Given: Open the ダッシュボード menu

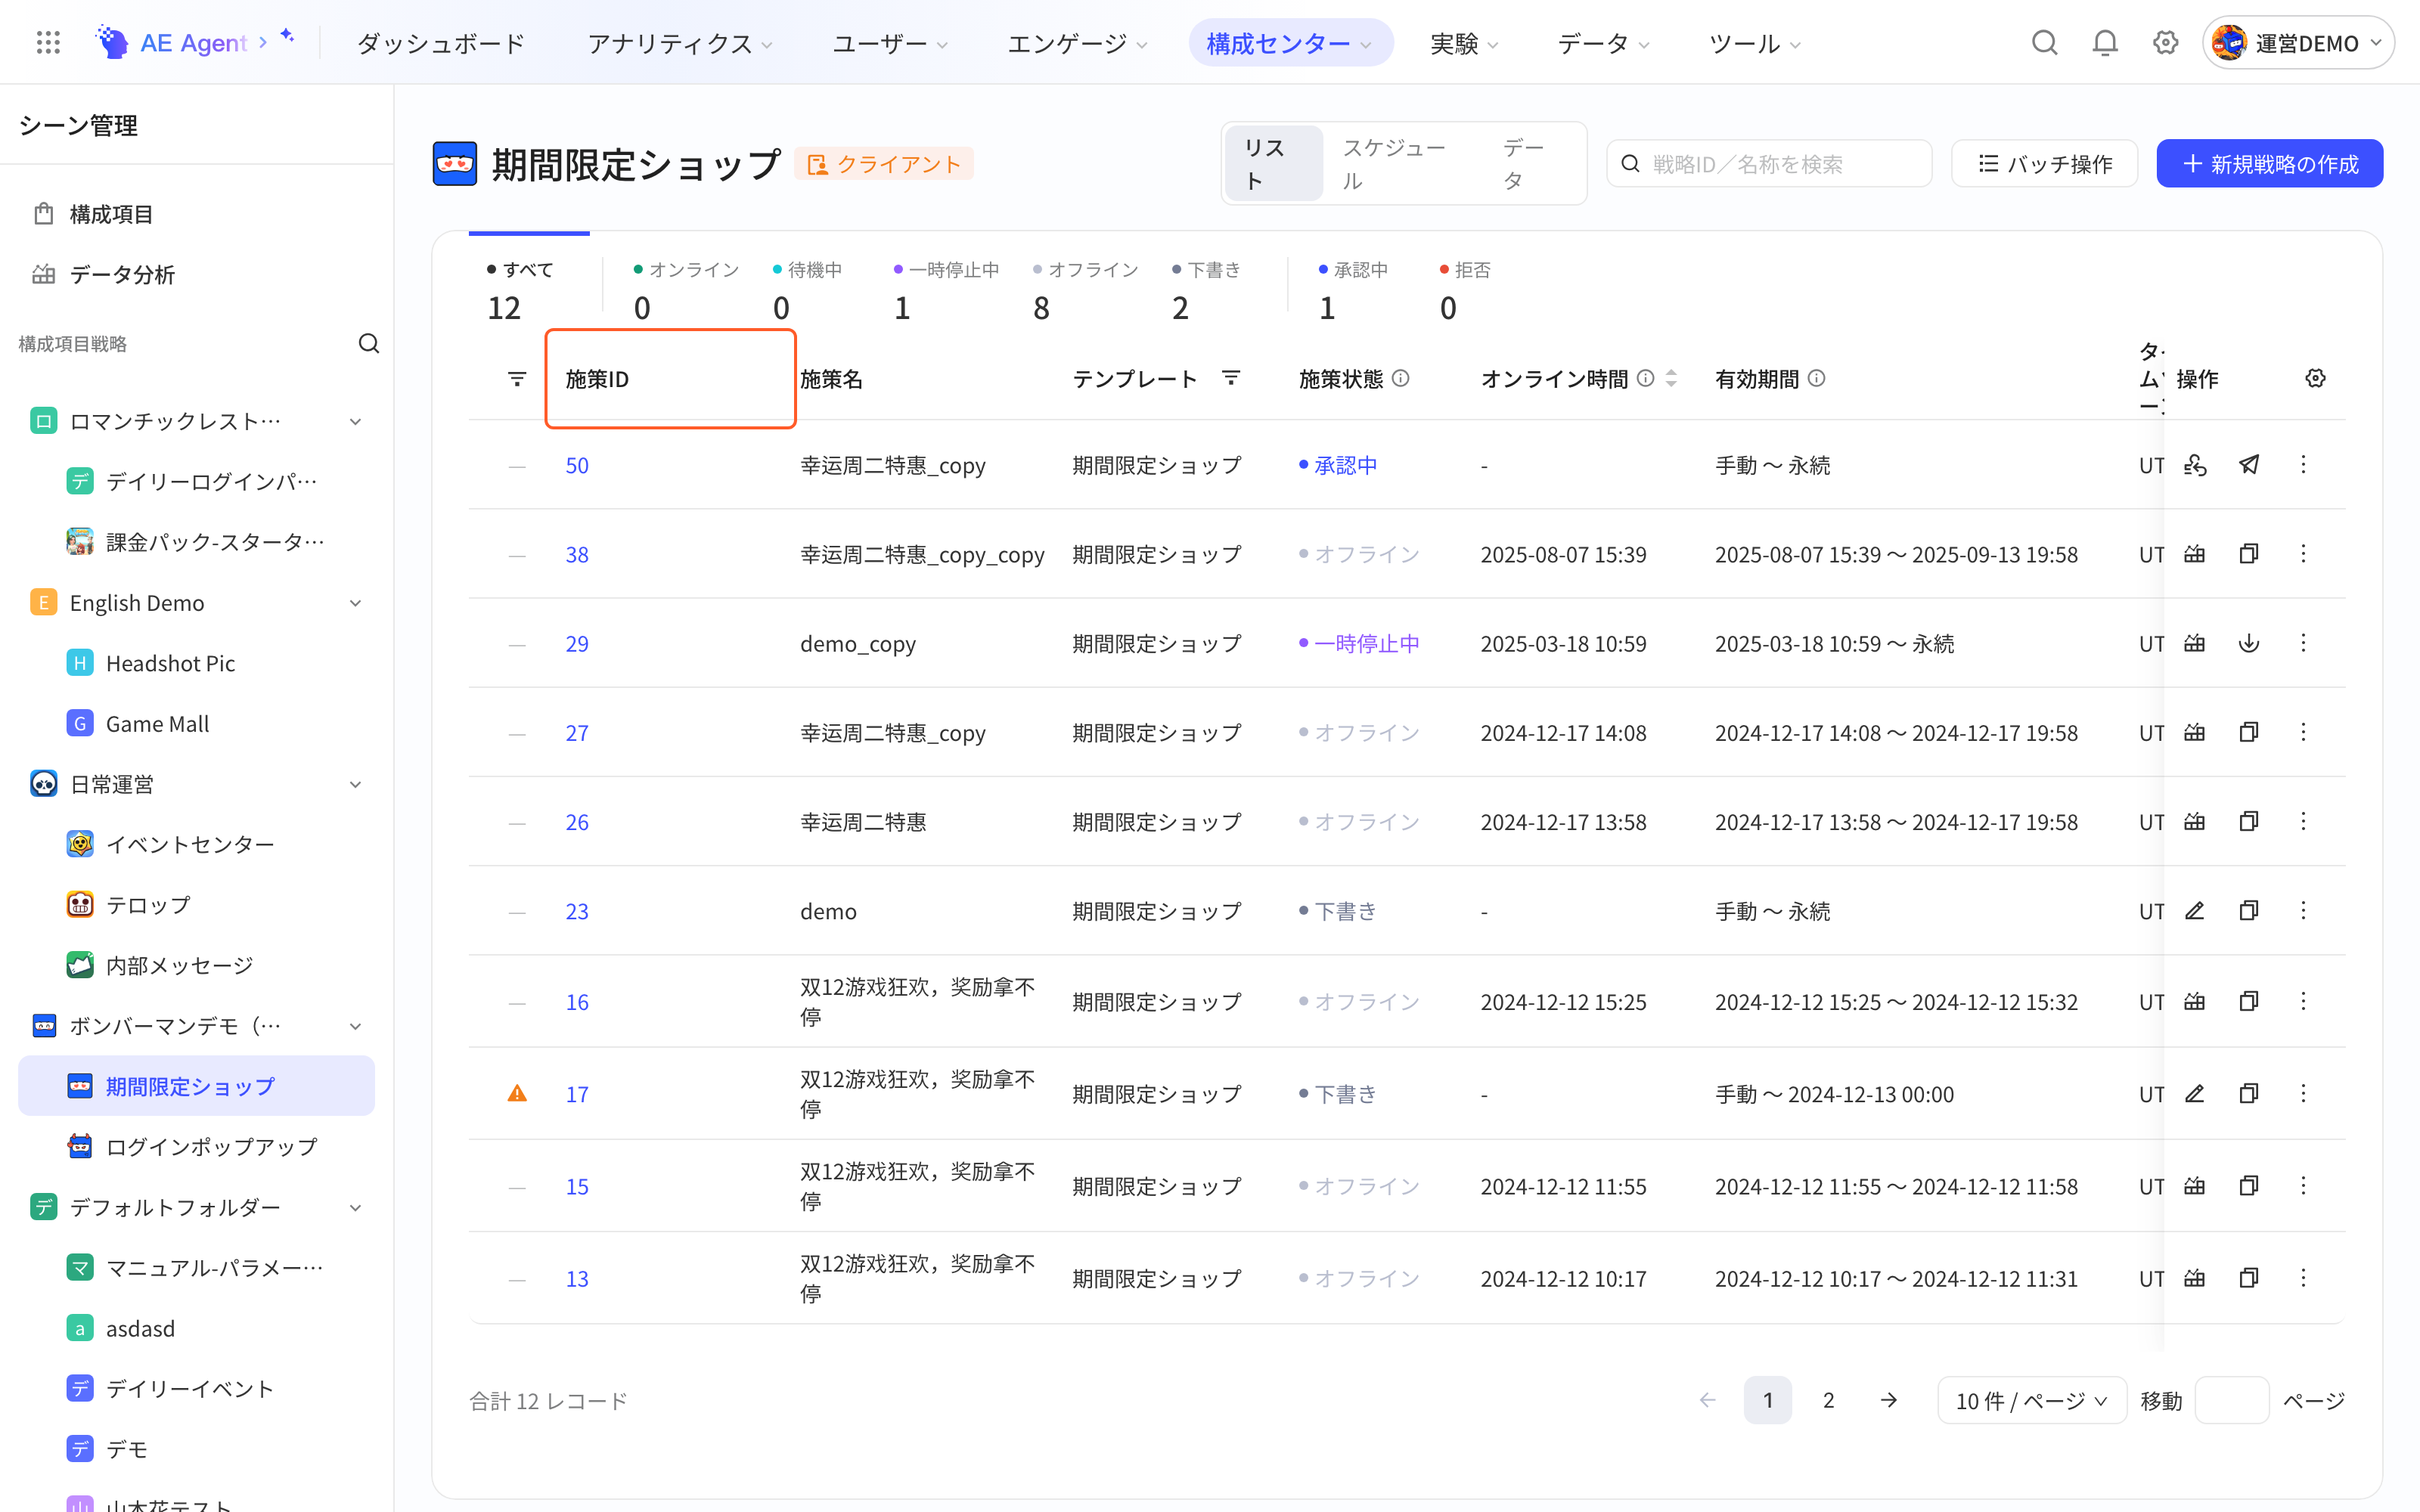Looking at the screenshot, I should pyautogui.click(x=441, y=43).
